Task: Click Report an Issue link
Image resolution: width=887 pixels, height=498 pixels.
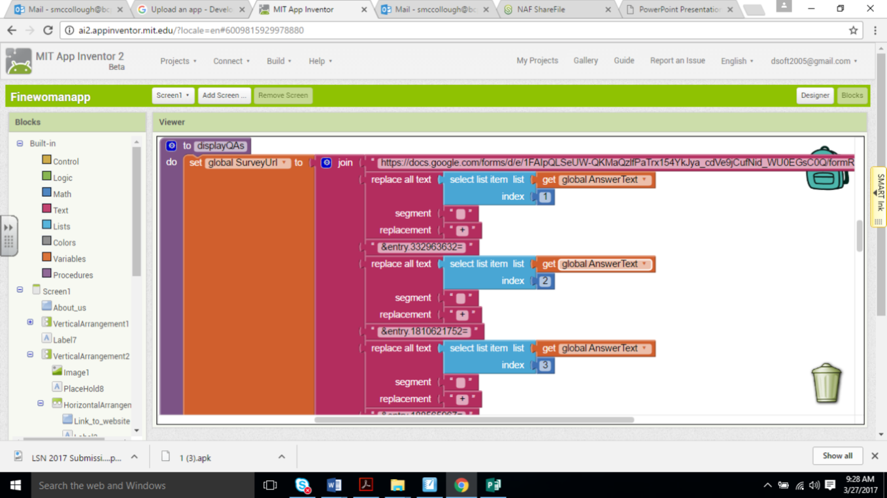Action: (x=677, y=60)
